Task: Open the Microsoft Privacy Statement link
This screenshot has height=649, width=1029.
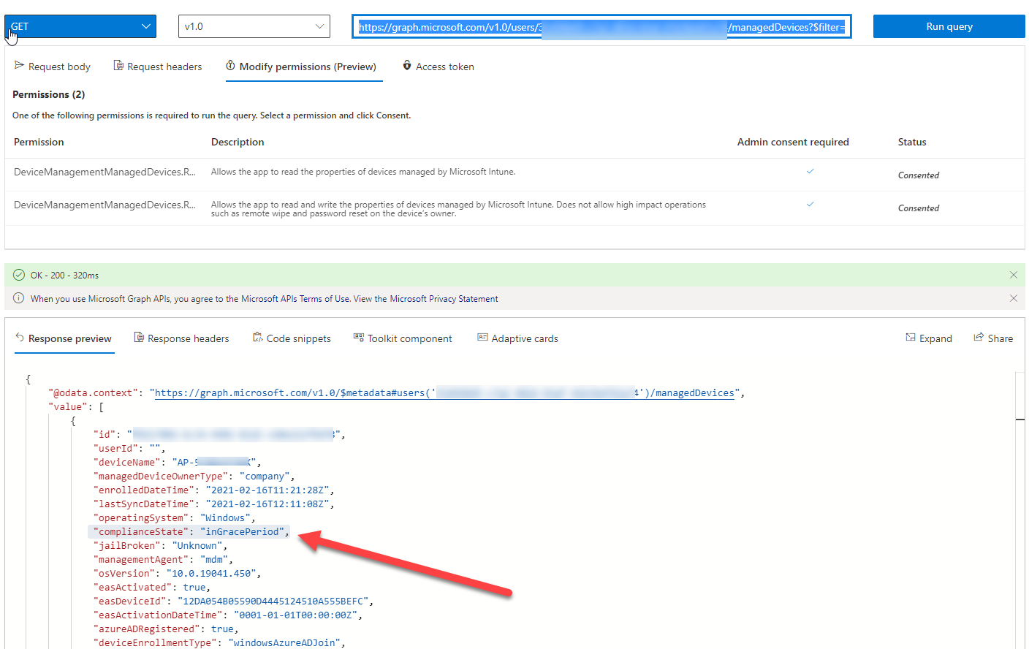Action: 444,299
